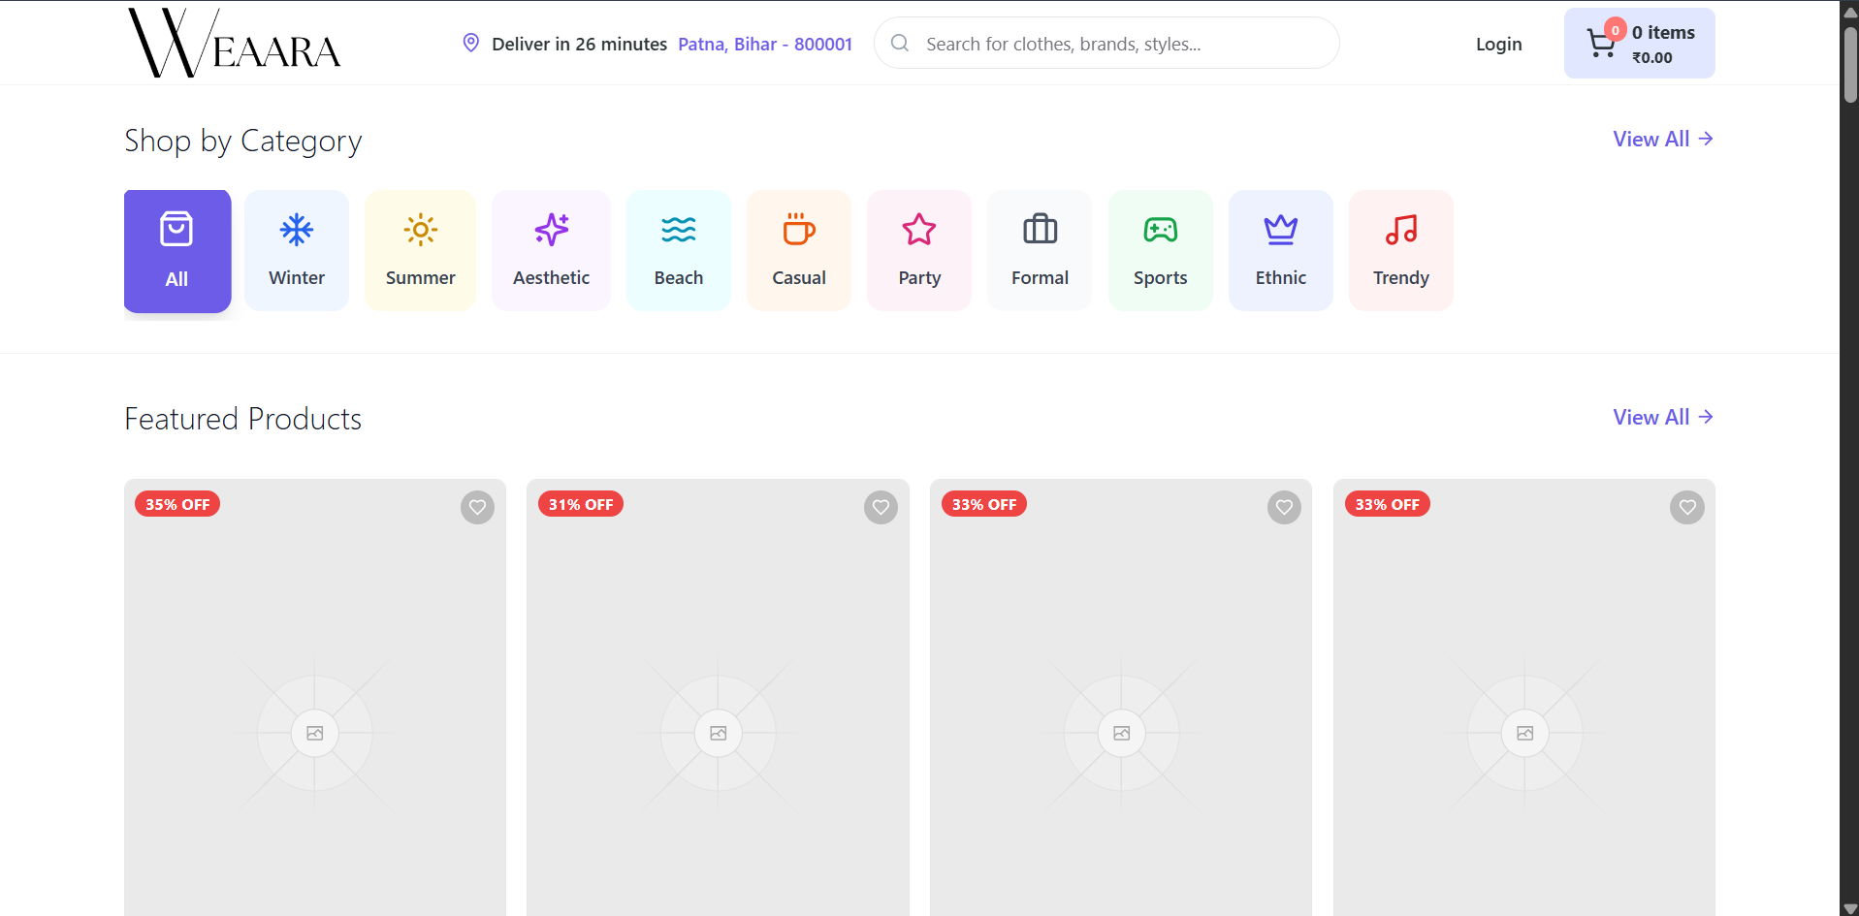
Task: Select the Party star category icon
Action: pyautogui.click(x=918, y=230)
